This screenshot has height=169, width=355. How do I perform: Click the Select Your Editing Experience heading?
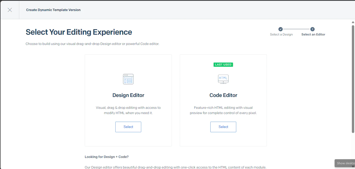pyautogui.click(x=79, y=32)
